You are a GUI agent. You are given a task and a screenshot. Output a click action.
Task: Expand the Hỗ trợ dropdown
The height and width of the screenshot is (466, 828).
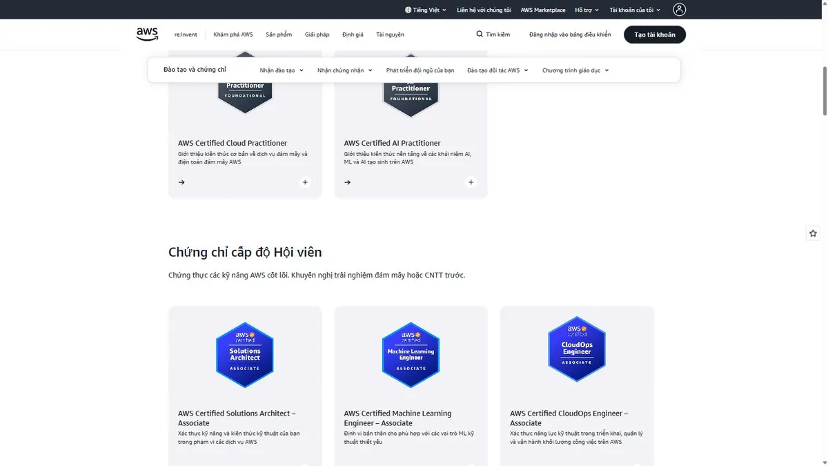click(x=587, y=10)
